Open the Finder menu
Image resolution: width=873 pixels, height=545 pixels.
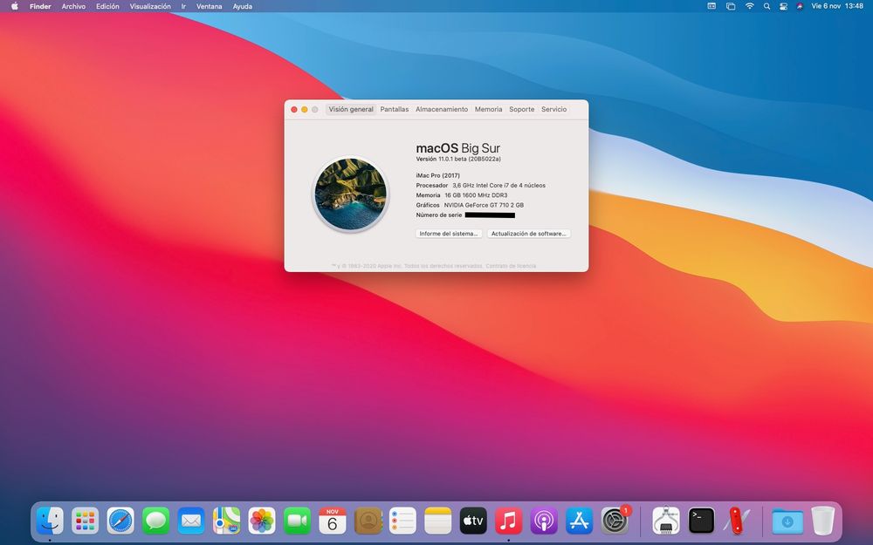click(40, 6)
